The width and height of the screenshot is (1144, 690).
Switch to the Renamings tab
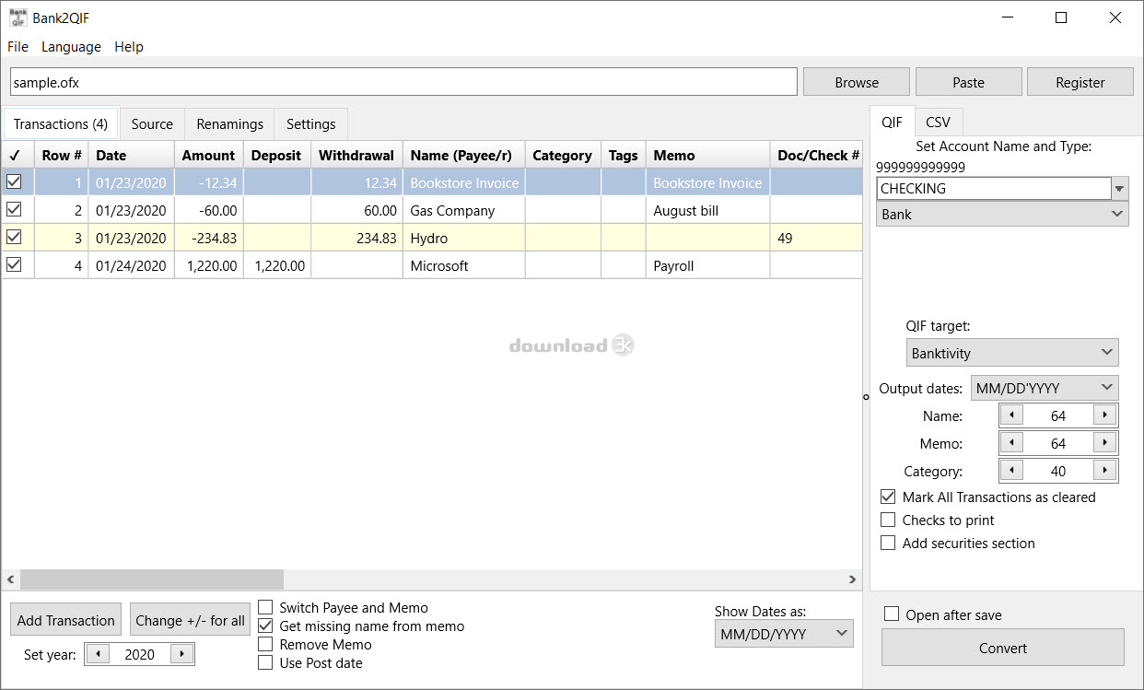229,123
